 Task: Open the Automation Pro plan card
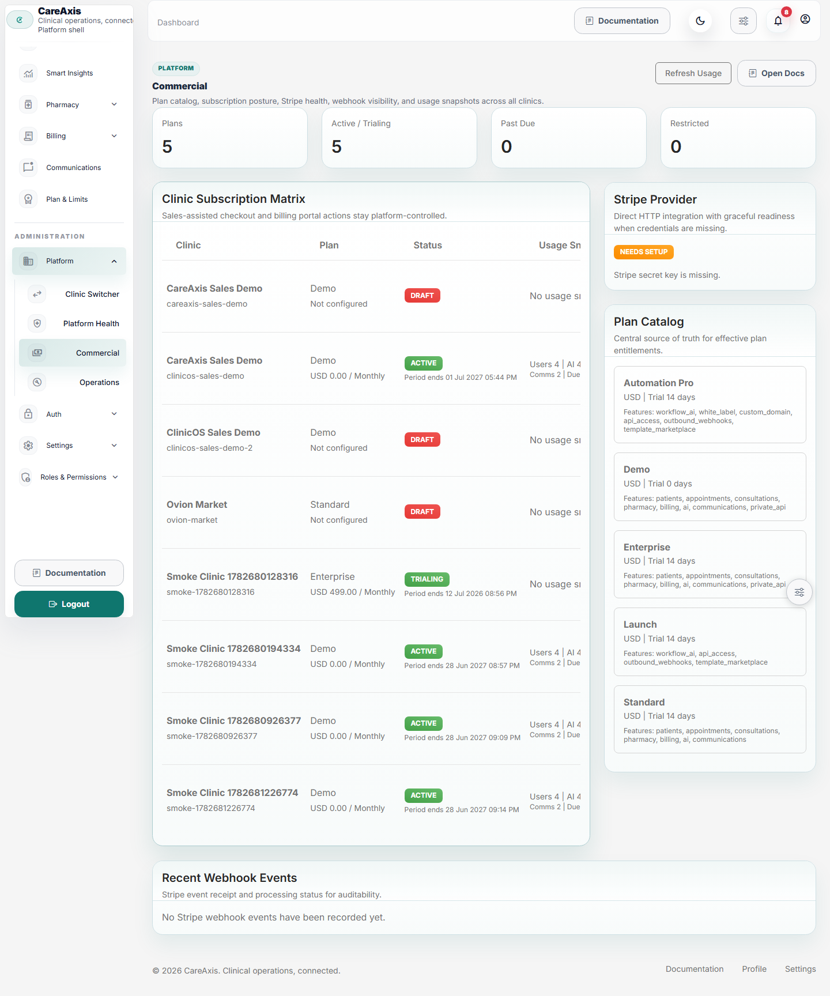coord(710,405)
